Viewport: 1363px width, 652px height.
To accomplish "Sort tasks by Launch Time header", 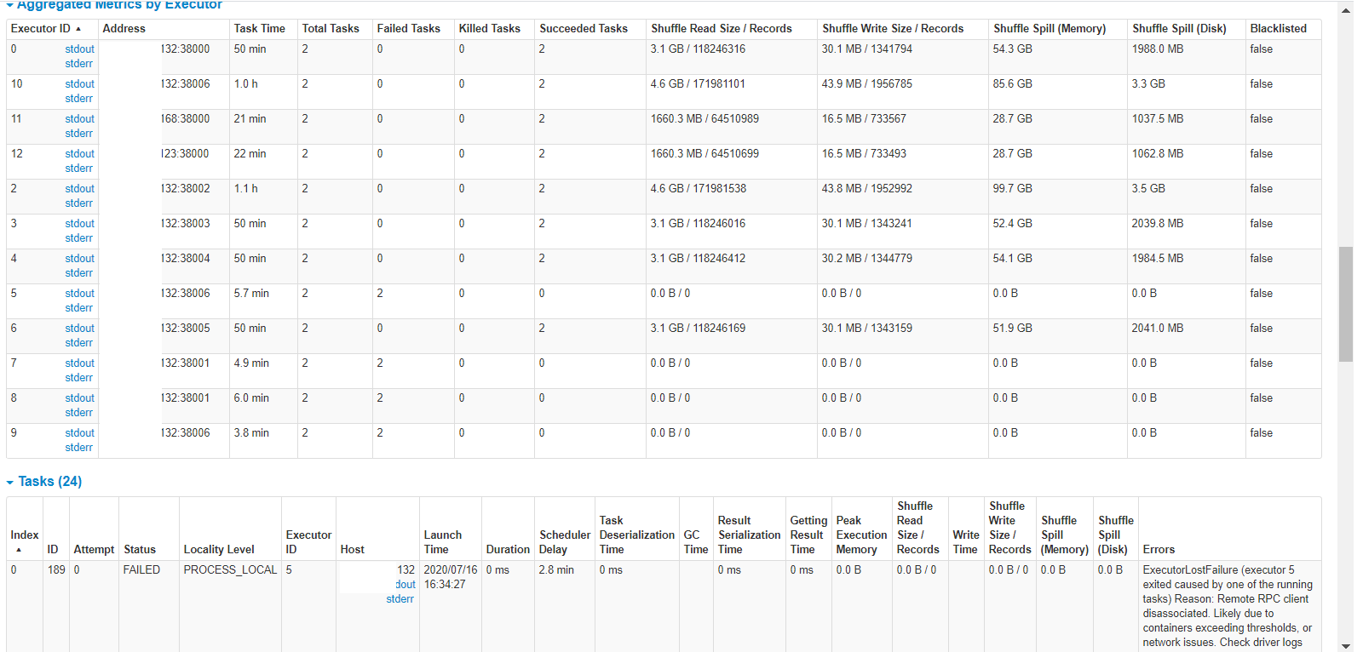I will point(443,542).
